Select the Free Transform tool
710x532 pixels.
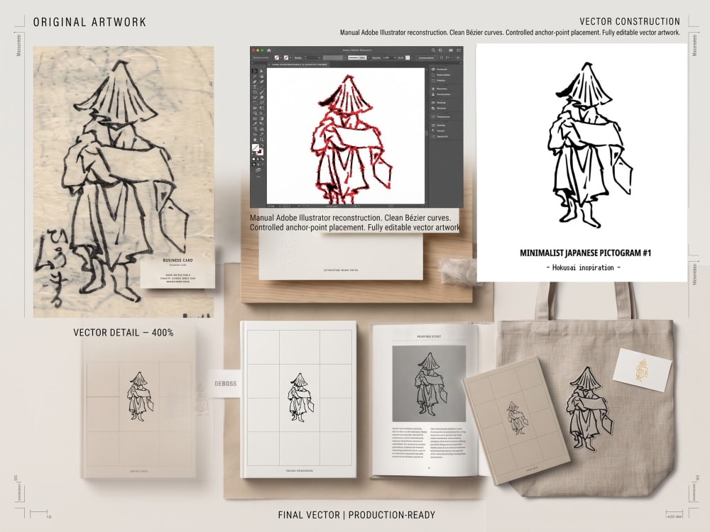[x=262, y=108]
